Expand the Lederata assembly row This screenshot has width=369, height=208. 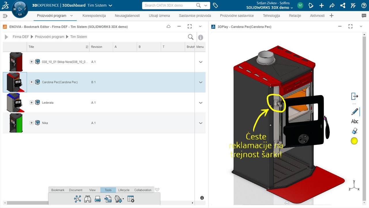coord(32,103)
